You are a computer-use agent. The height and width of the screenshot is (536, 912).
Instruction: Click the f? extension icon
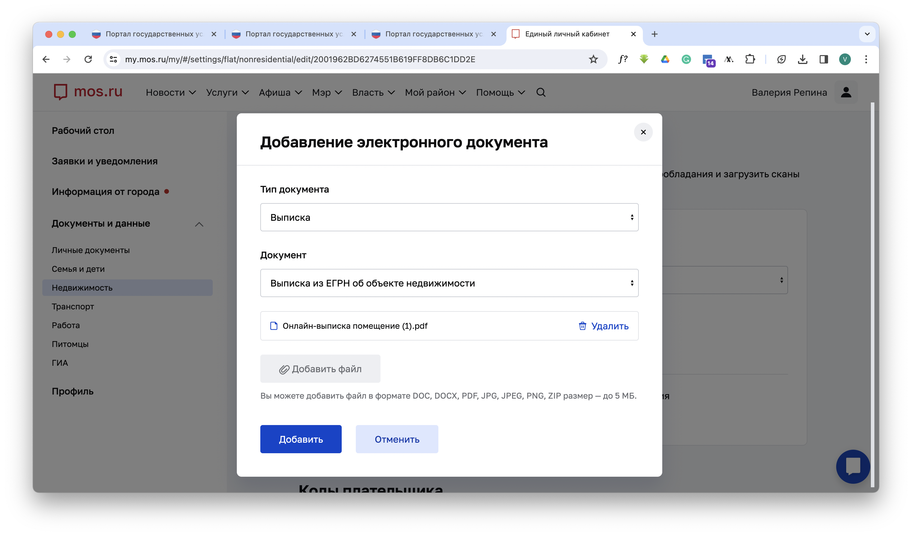coord(623,59)
